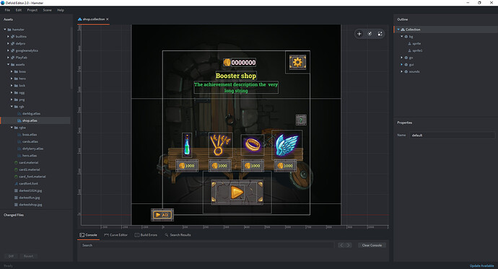498x269 pixels.
Task: Switch to the Build Errors tab
Action: coord(146,235)
